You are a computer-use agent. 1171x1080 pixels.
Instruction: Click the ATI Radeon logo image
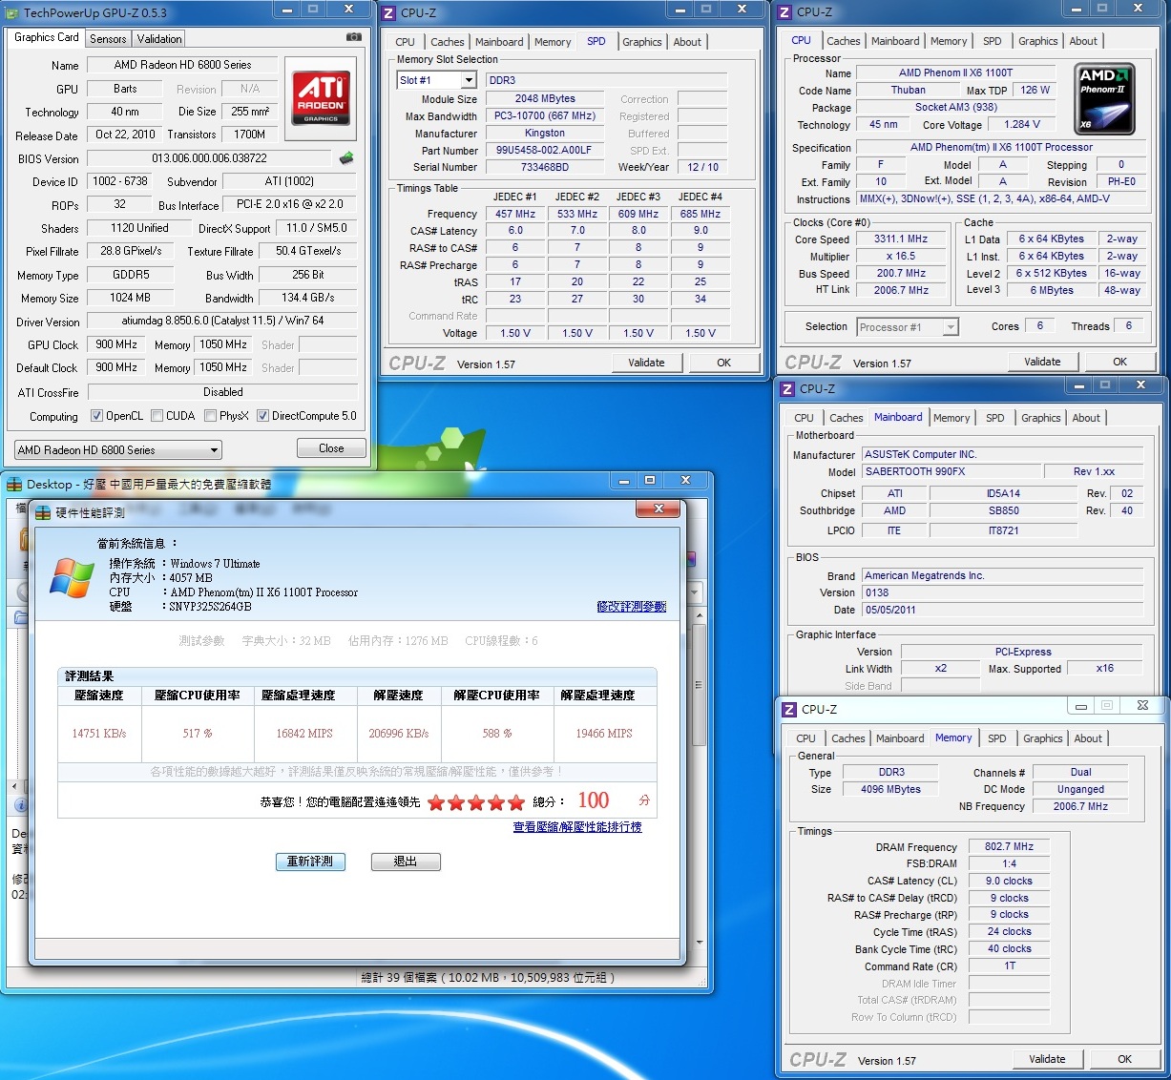click(322, 96)
